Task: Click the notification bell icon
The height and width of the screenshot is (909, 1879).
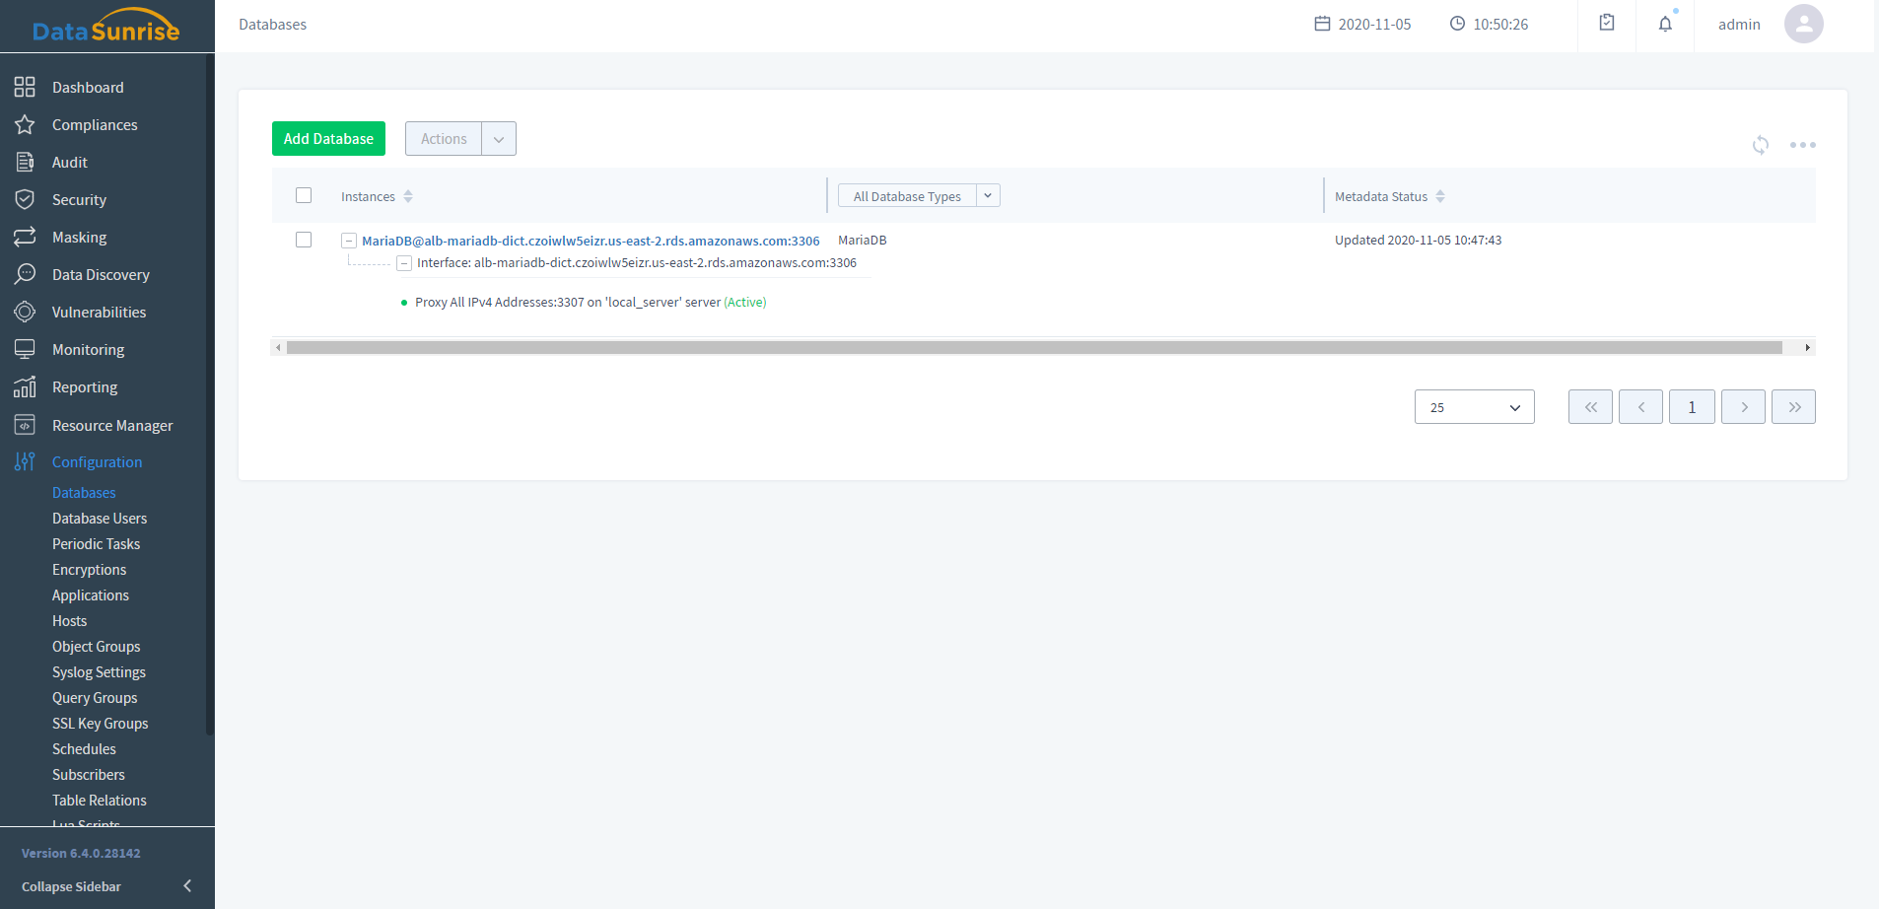Action: click(x=1665, y=25)
